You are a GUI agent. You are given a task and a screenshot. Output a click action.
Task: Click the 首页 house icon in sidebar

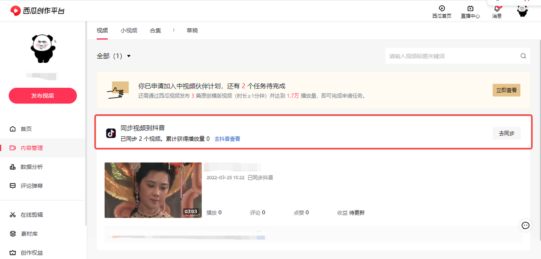pyautogui.click(x=13, y=129)
